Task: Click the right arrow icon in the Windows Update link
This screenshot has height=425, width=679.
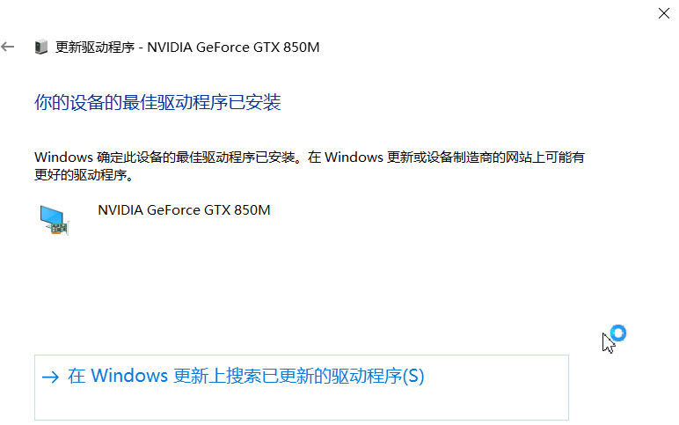Action: click(x=50, y=377)
